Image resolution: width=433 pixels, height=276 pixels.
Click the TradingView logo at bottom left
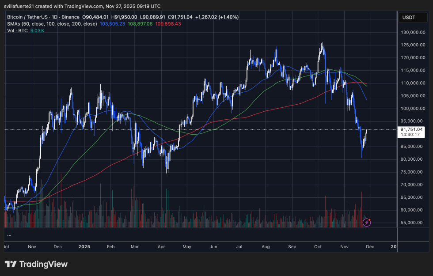pos(35,264)
